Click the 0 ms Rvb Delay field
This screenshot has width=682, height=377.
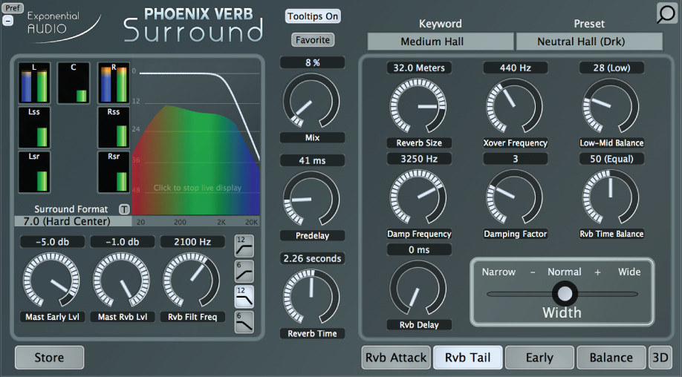point(419,250)
